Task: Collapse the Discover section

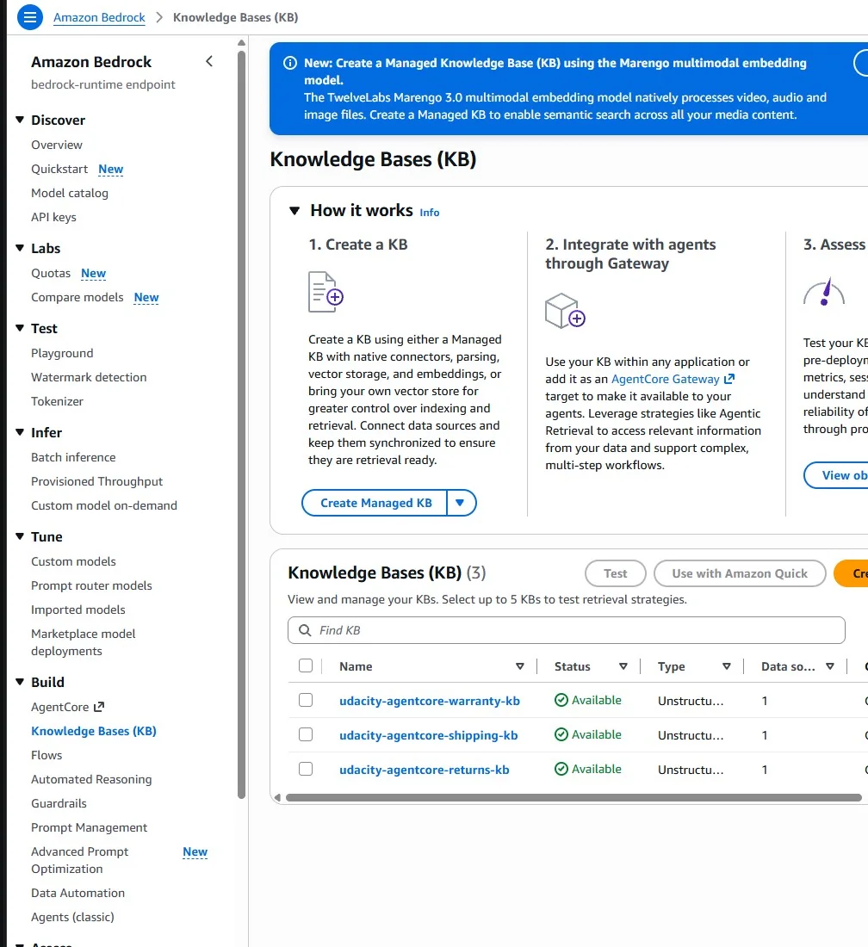Action: [20, 120]
